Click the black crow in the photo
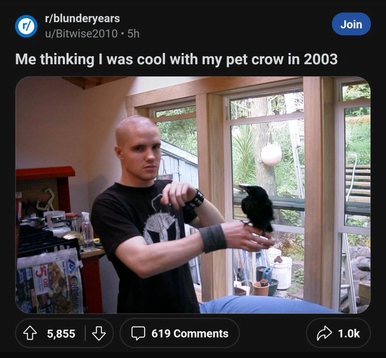The image size is (386, 358). 257,207
